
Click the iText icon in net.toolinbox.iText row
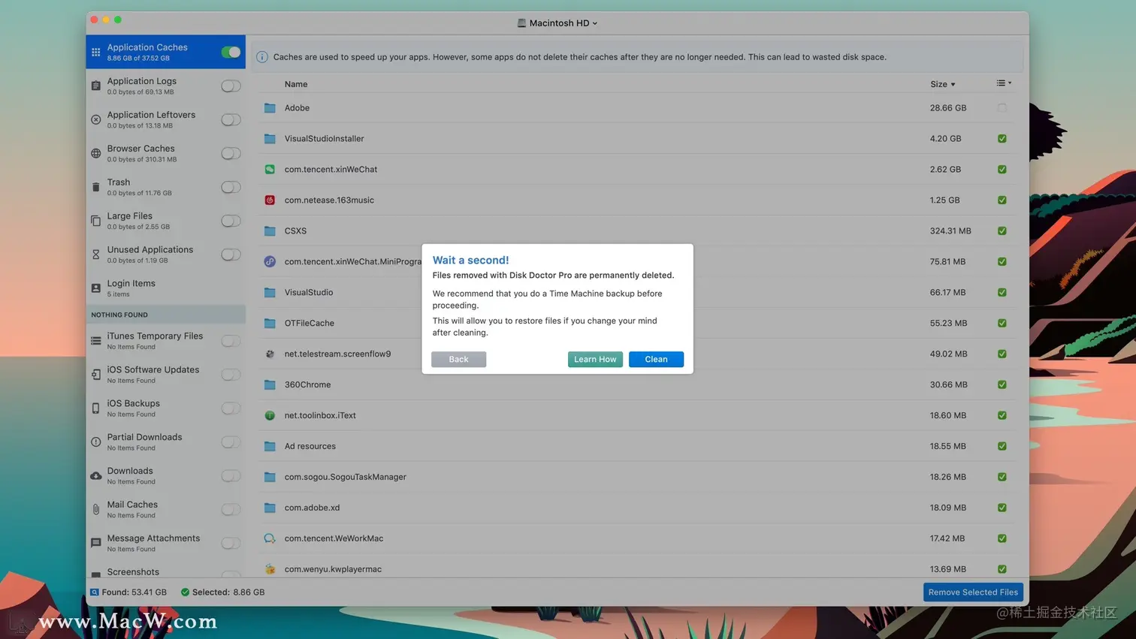click(270, 415)
